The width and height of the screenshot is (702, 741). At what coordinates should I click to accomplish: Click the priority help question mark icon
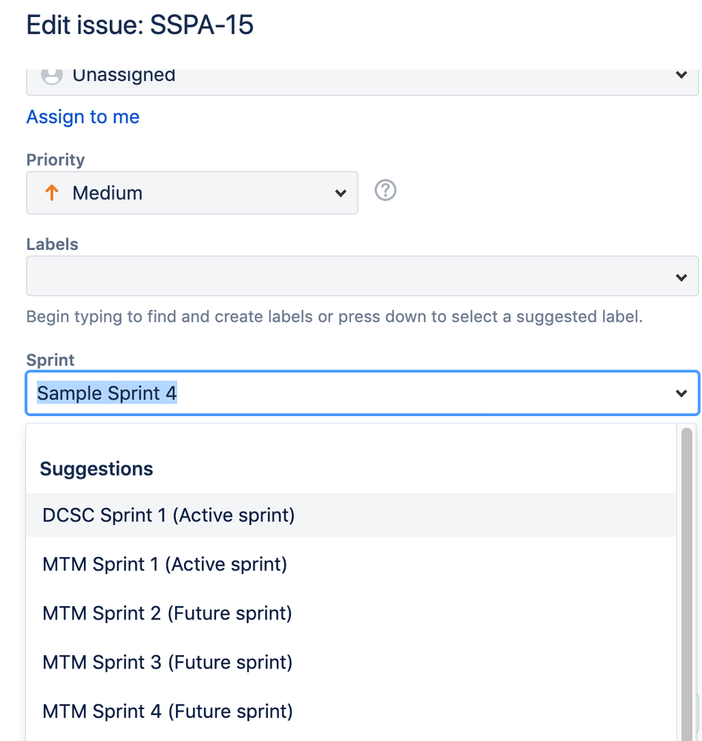tap(385, 191)
